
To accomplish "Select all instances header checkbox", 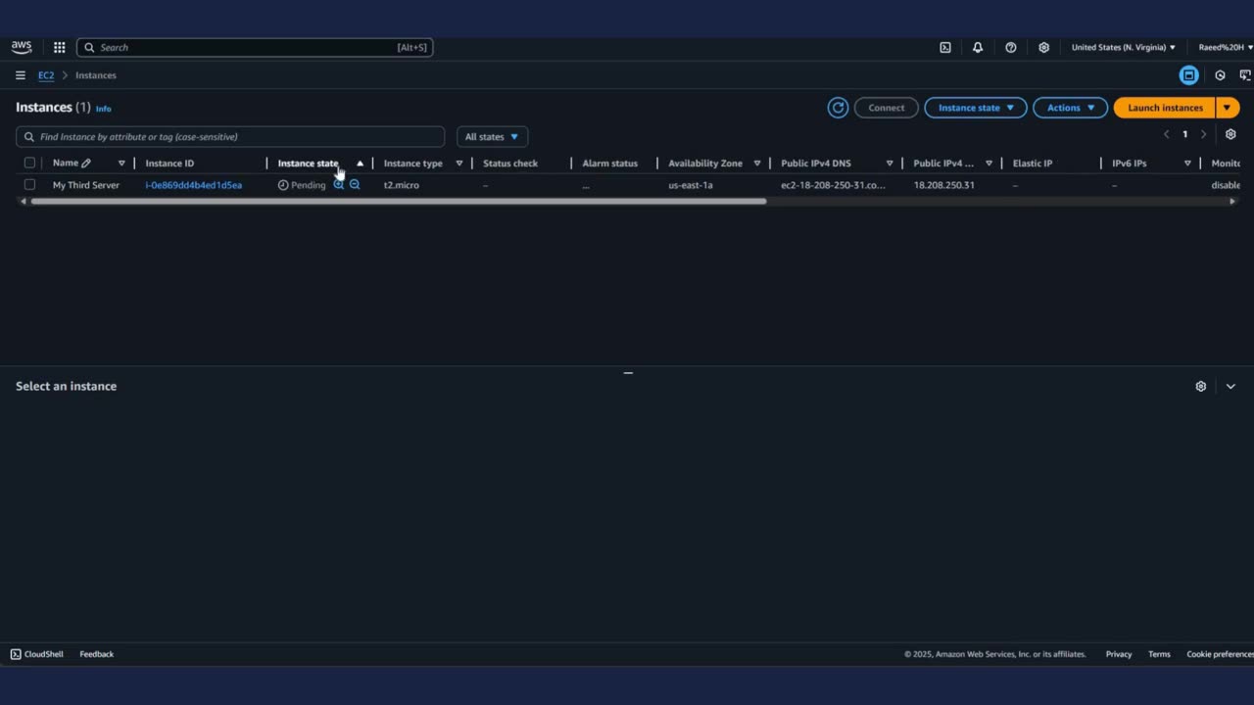I will [x=29, y=164].
